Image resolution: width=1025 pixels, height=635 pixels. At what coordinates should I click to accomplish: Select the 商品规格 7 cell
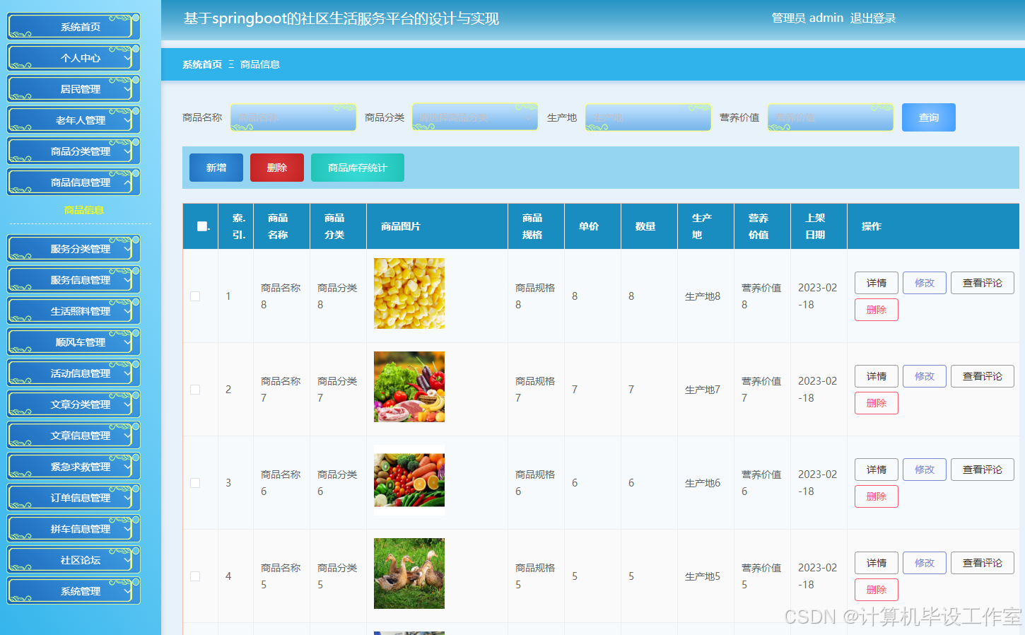[x=535, y=390]
